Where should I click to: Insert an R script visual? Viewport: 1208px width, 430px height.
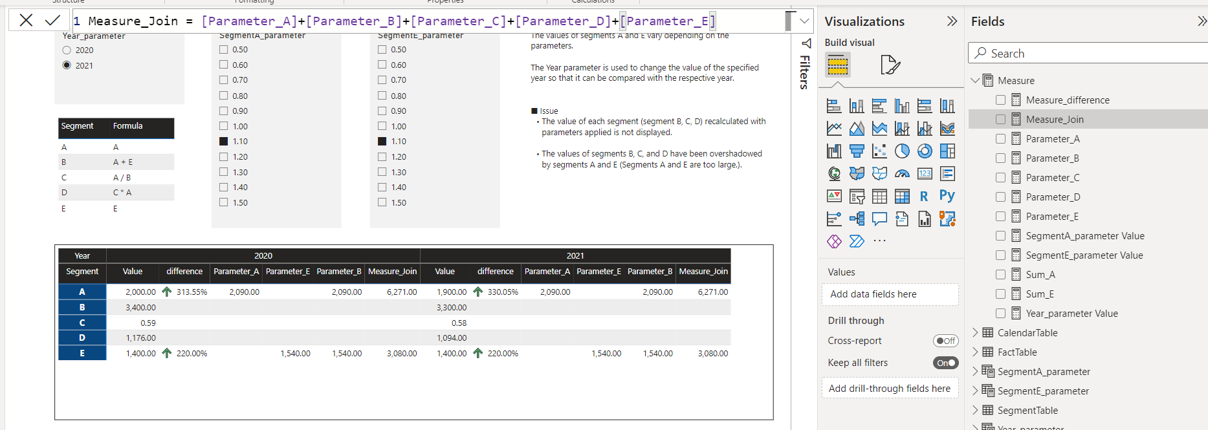[925, 196]
